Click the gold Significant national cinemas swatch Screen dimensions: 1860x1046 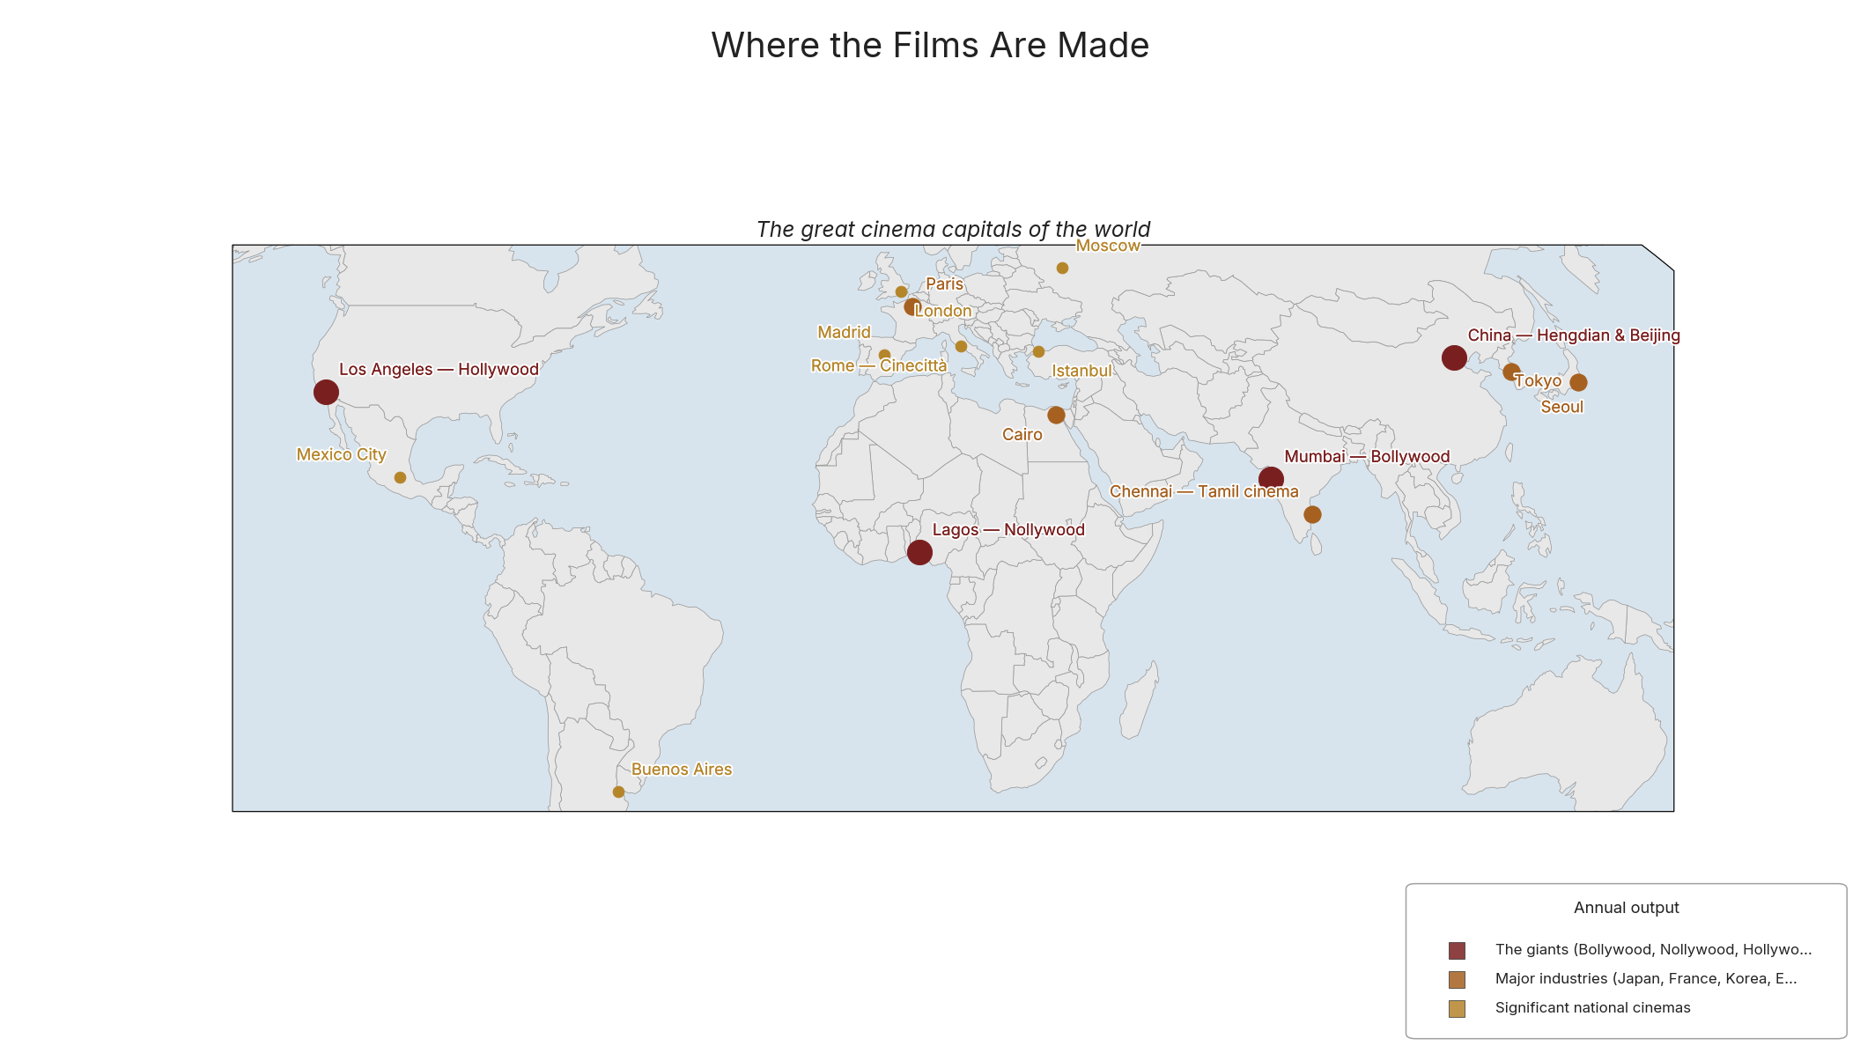(x=1457, y=1009)
